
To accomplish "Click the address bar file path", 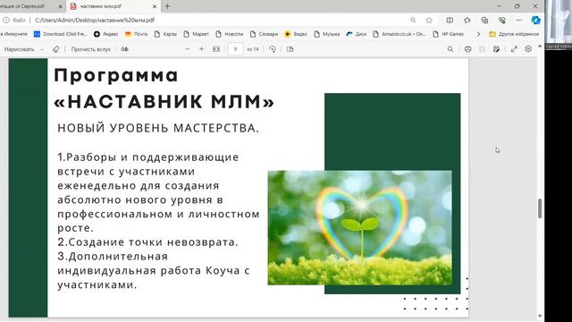I will coord(95,20).
